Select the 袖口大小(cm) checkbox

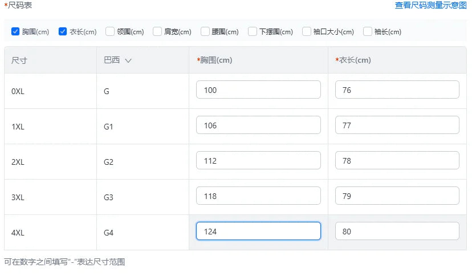pos(307,32)
